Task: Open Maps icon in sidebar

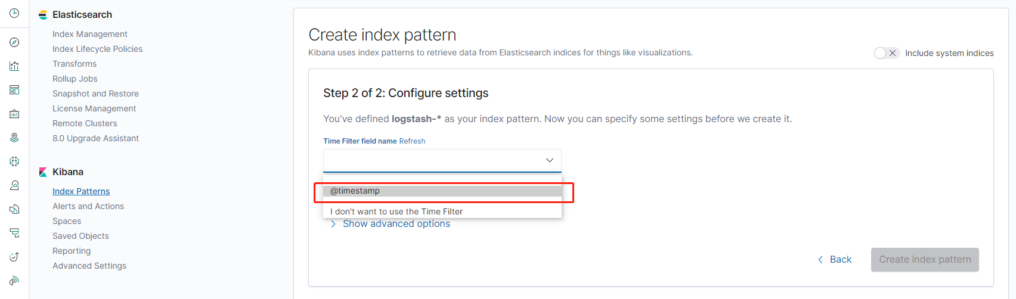Action: click(14, 138)
